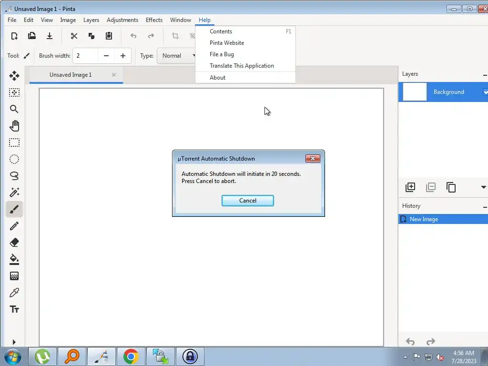Screen dimensions: 488x366
Task: Collapse the History panel
Action: (x=485, y=207)
